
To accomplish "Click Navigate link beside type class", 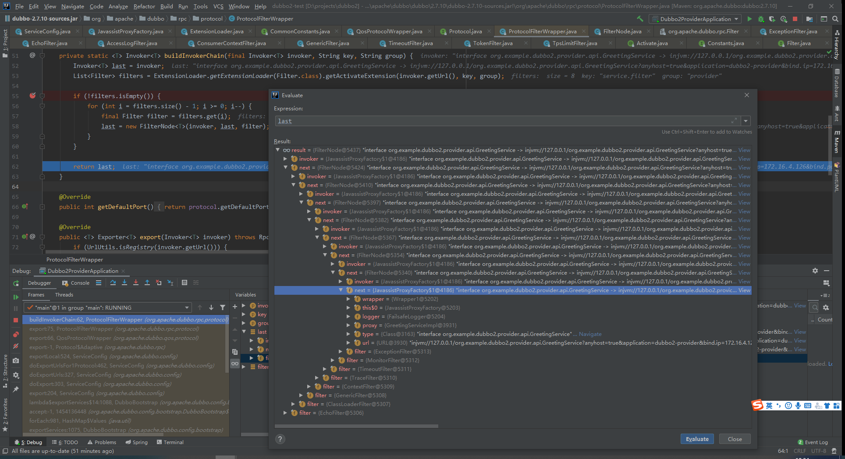I will tap(590, 334).
